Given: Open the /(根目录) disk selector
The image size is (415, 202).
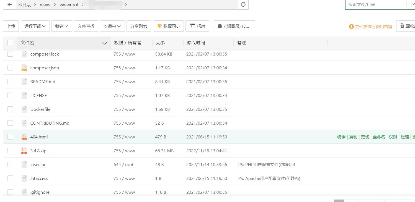Looking at the screenshot, I should (x=234, y=26).
